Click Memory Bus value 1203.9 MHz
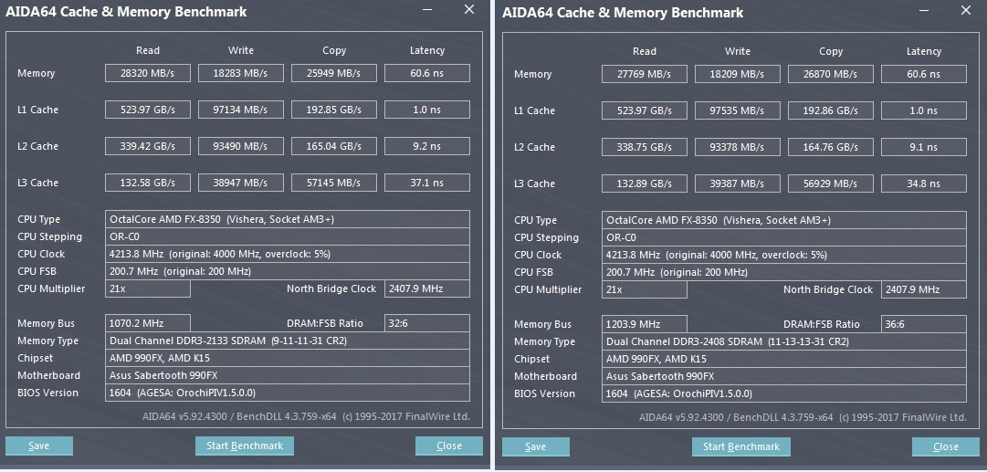The image size is (987, 472). [x=645, y=323]
